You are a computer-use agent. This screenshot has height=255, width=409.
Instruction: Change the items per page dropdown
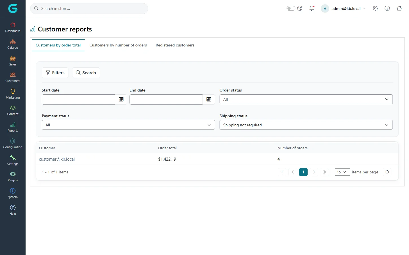(342, 172)
